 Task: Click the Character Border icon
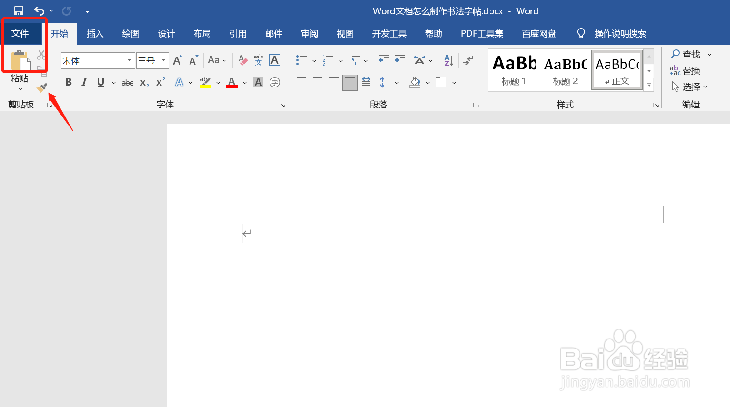pyautogui.click(x=275, y=60)
